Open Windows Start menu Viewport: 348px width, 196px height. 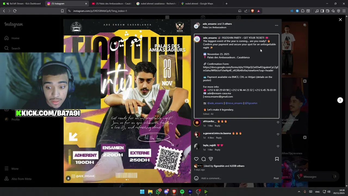point(142,192)
